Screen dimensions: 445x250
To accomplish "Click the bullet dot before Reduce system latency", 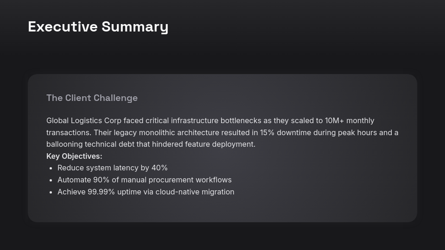I will pyautogui.click(x=51, y=168).
